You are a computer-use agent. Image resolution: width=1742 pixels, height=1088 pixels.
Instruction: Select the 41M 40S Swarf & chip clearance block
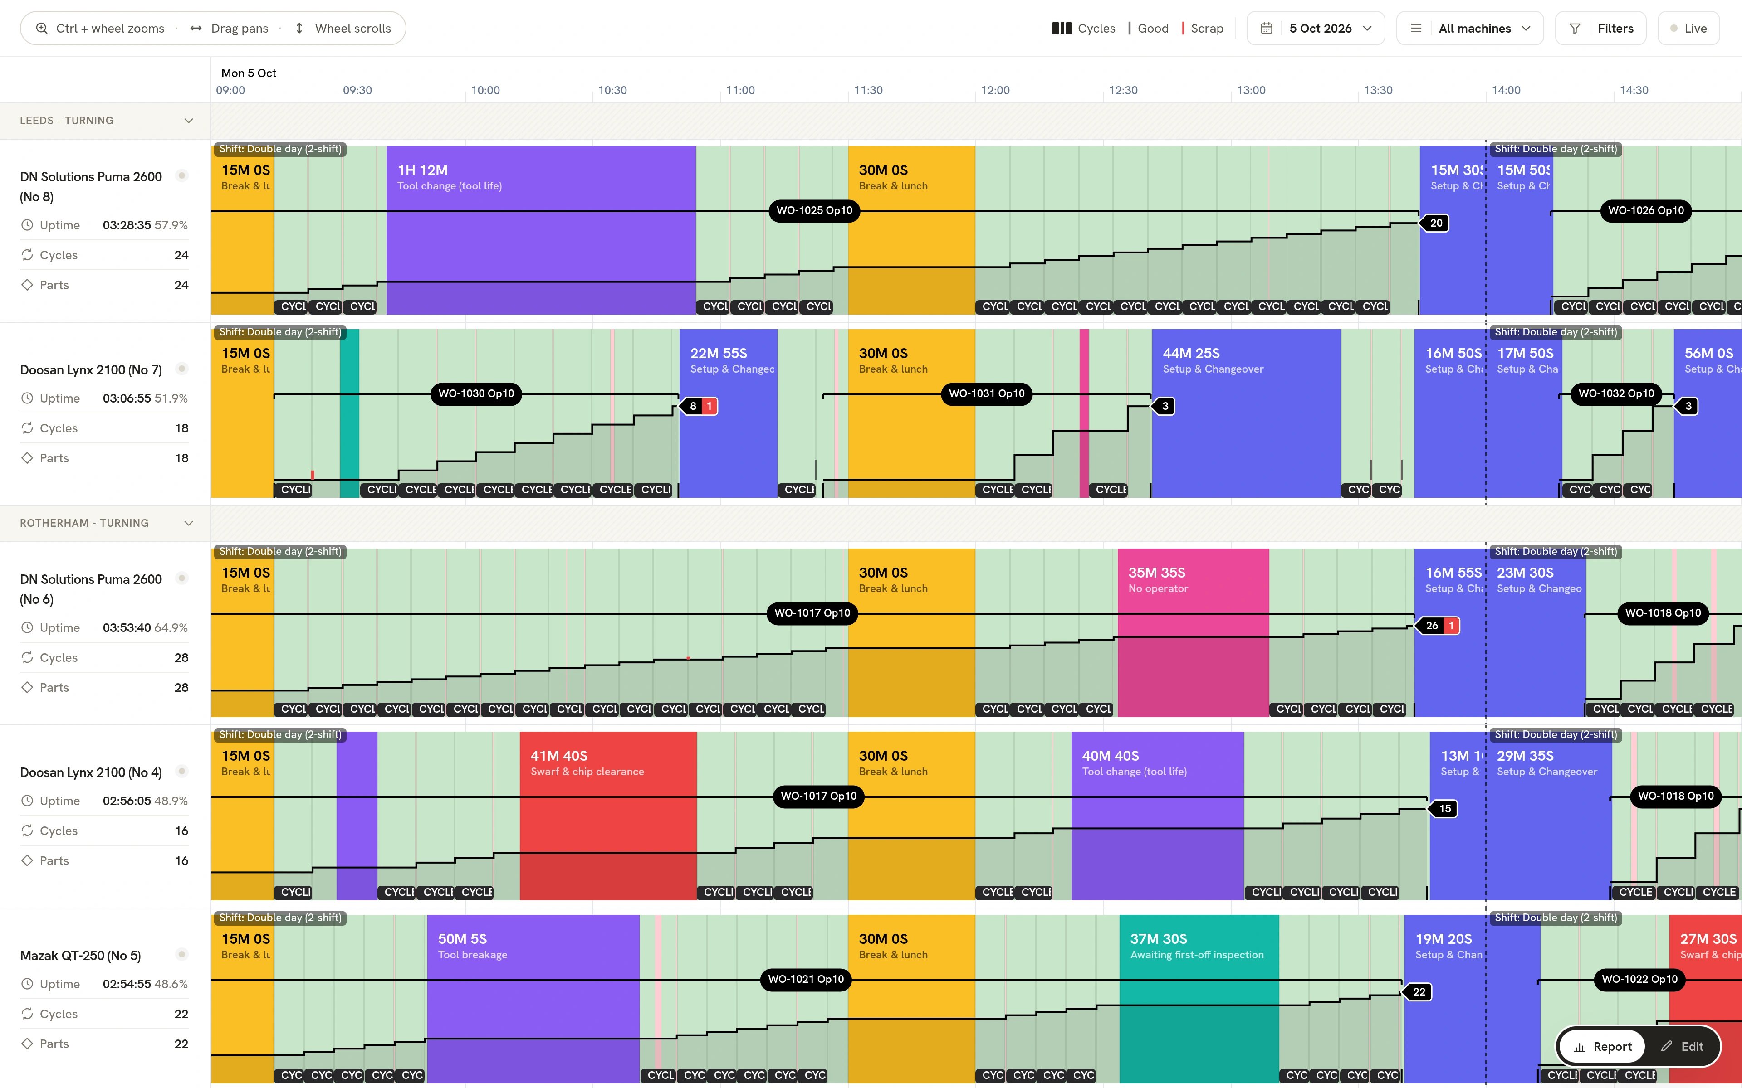607,816
